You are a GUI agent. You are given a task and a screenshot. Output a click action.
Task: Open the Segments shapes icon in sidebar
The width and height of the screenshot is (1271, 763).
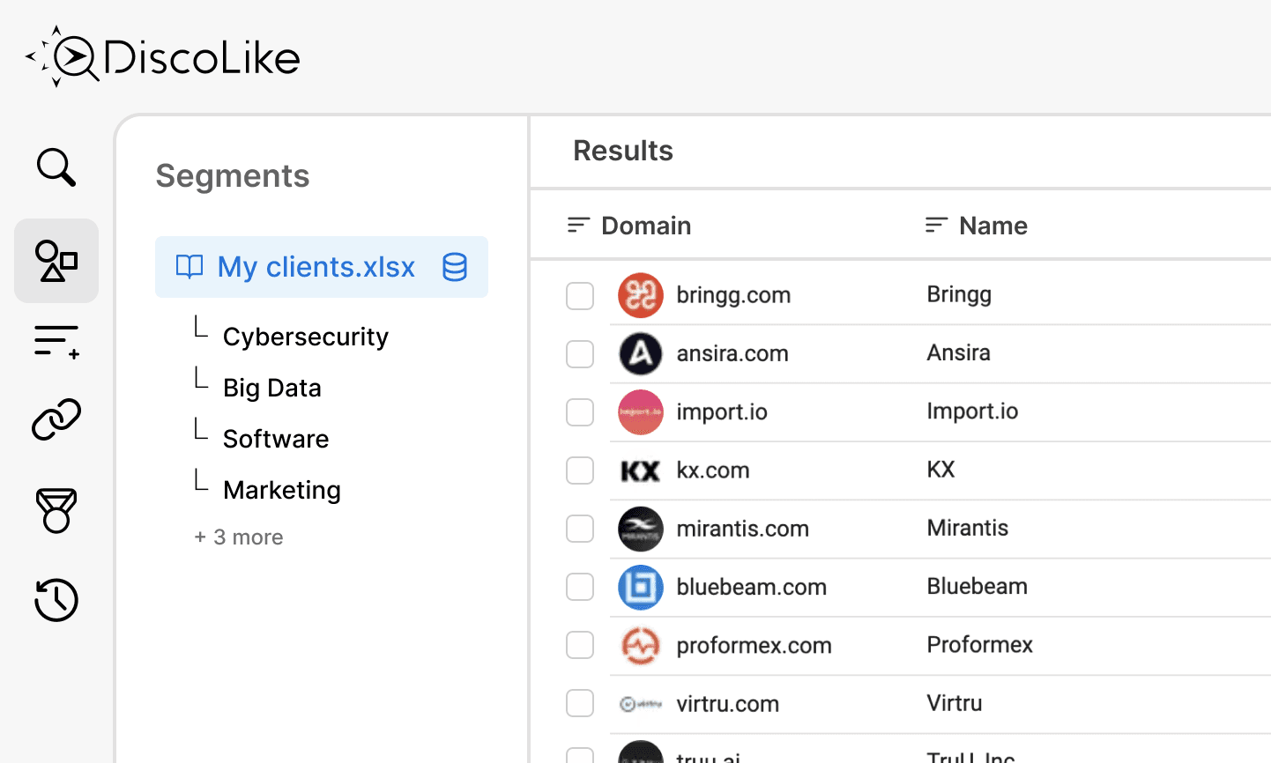click(x=56, y=261)
